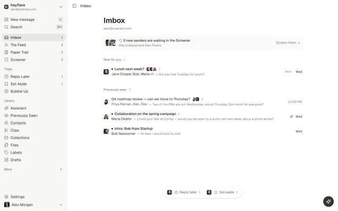
Task: Open the Q4 roadmap review thread
Action: tap(203, 102)
